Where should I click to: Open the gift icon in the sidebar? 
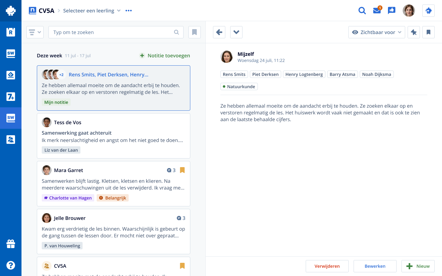[x=11, y=244]
